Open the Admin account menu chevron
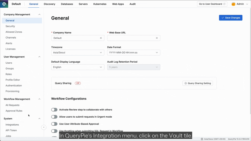 coord(247,4)
